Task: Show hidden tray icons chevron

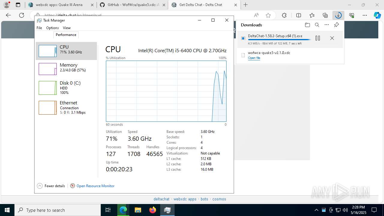Action: point(316,210)
